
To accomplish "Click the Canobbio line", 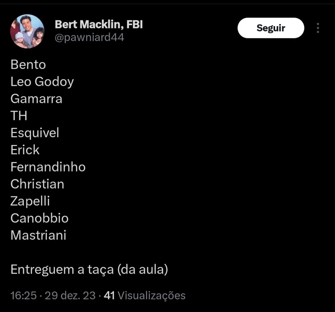I will tap(40, 218).
